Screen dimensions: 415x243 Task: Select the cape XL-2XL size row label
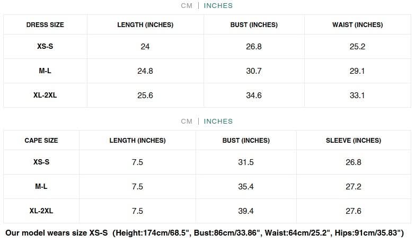pos(41,211)
